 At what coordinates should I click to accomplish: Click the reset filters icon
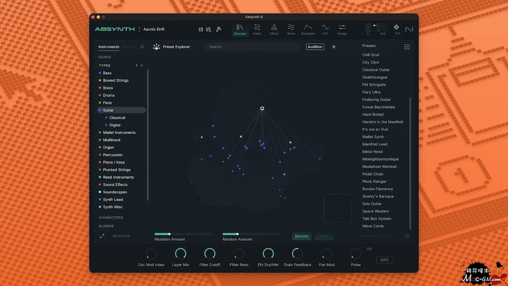point(142,47)
